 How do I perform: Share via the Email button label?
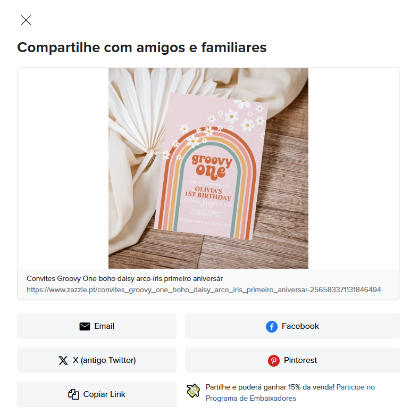104,326
